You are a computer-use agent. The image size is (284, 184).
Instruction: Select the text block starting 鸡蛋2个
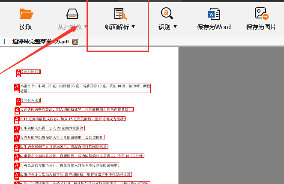click(x=85, y=88)
